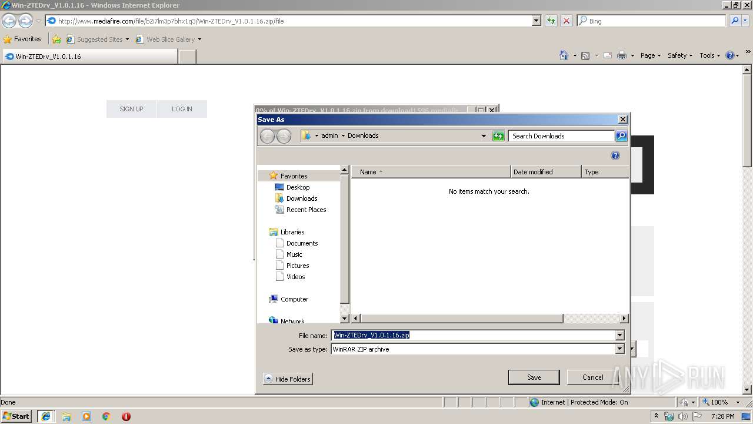Screen dimensions: 753x424
Task: Click the Home icon in command bar
Action: pos(564,55)
